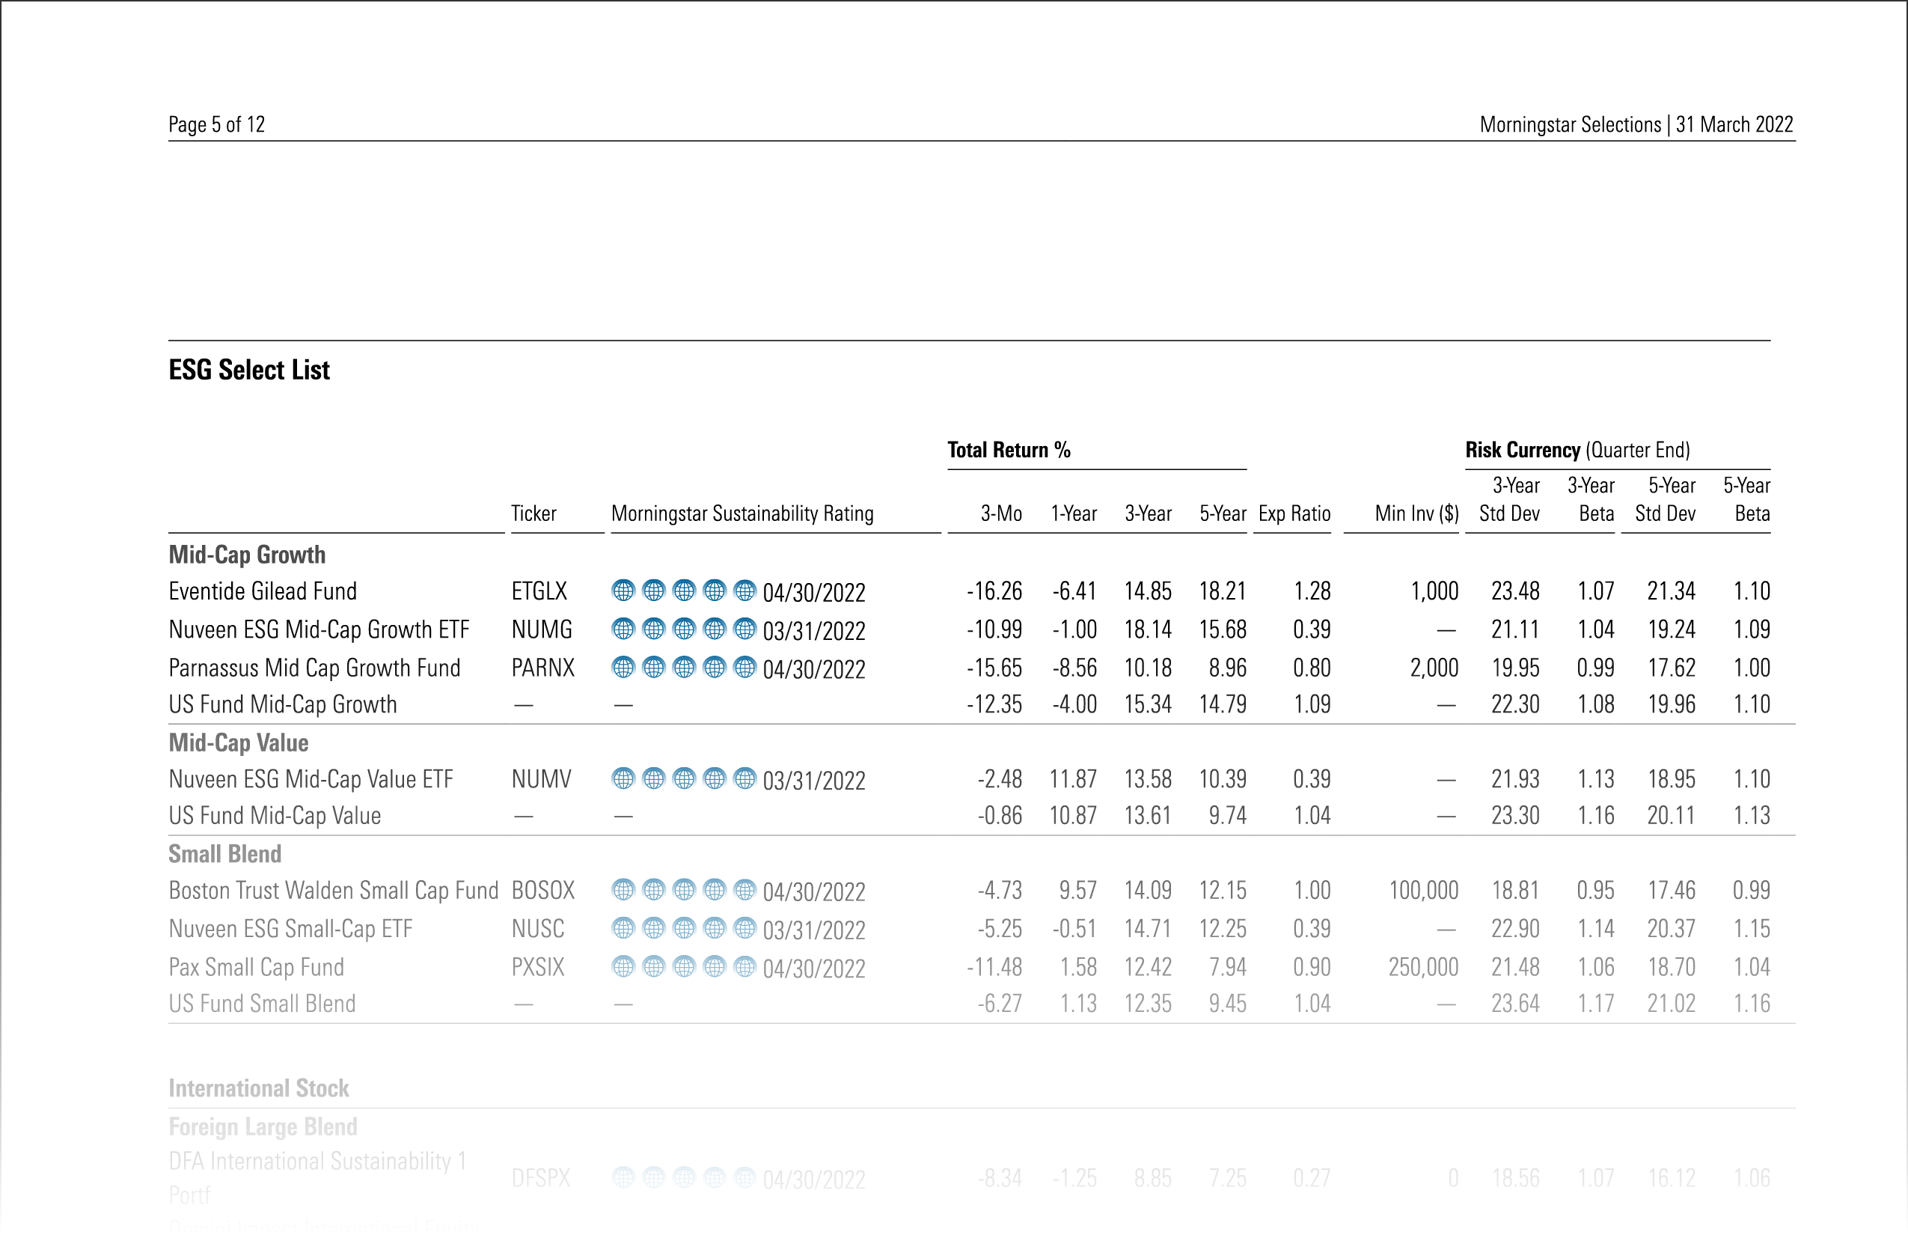Click the Exp Ratio column header
Screen dimensions: 1908x1235
coord(1294,514)
